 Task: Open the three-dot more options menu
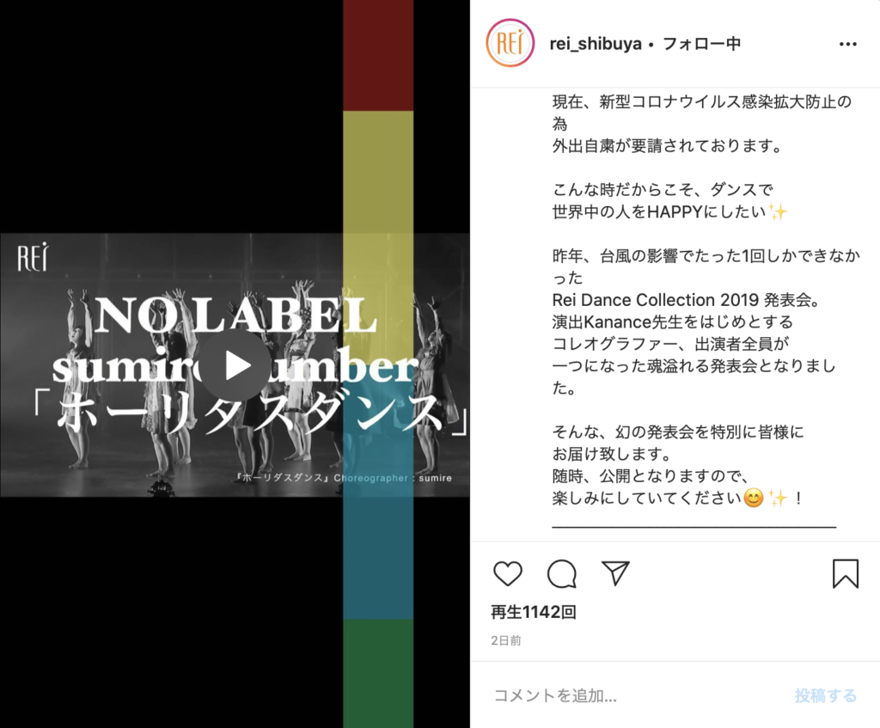click(x=848, y=45)
